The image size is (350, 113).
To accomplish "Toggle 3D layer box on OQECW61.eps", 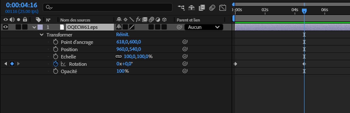I will [164, 27].
